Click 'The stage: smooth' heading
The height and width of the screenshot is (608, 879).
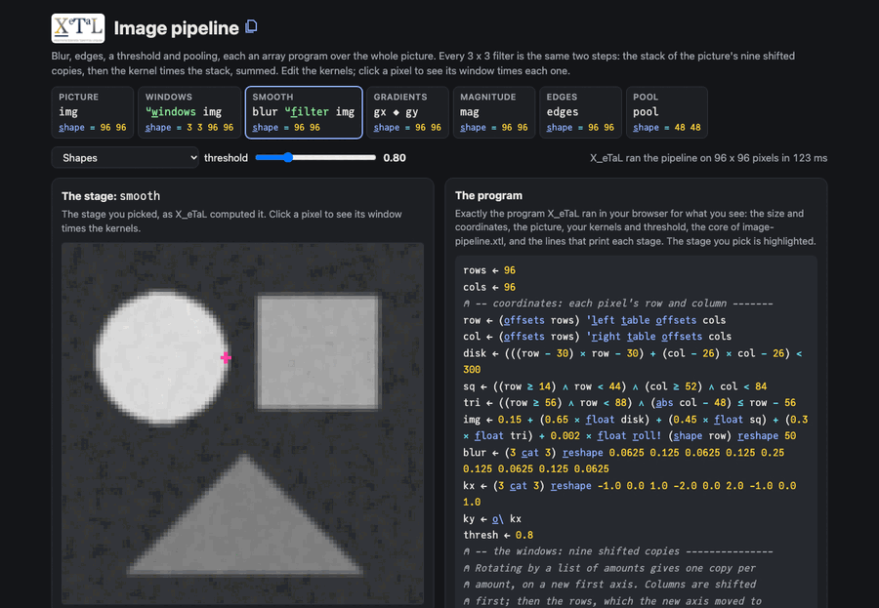point(110,196)
